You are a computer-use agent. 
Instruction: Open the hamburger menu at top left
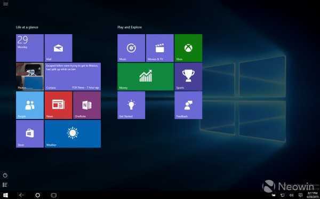[x=5, y=4]
